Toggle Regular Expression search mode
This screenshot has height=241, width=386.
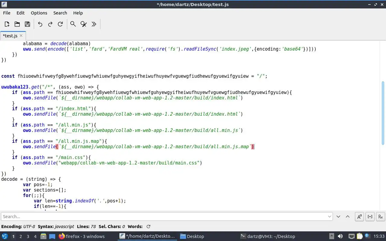point(381,217)
